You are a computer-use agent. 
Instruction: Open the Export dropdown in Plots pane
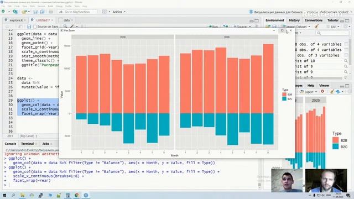click(308, 92)
